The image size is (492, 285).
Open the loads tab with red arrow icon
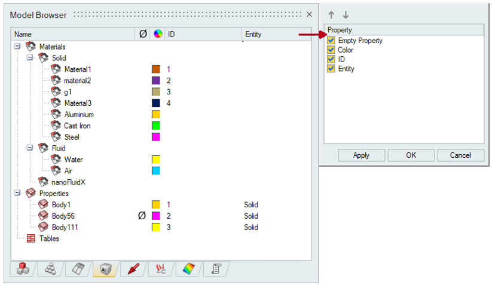[x=133, y=269]
